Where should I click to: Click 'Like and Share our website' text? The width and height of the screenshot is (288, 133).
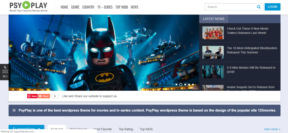pyautogui.click(x=90, y=96)
